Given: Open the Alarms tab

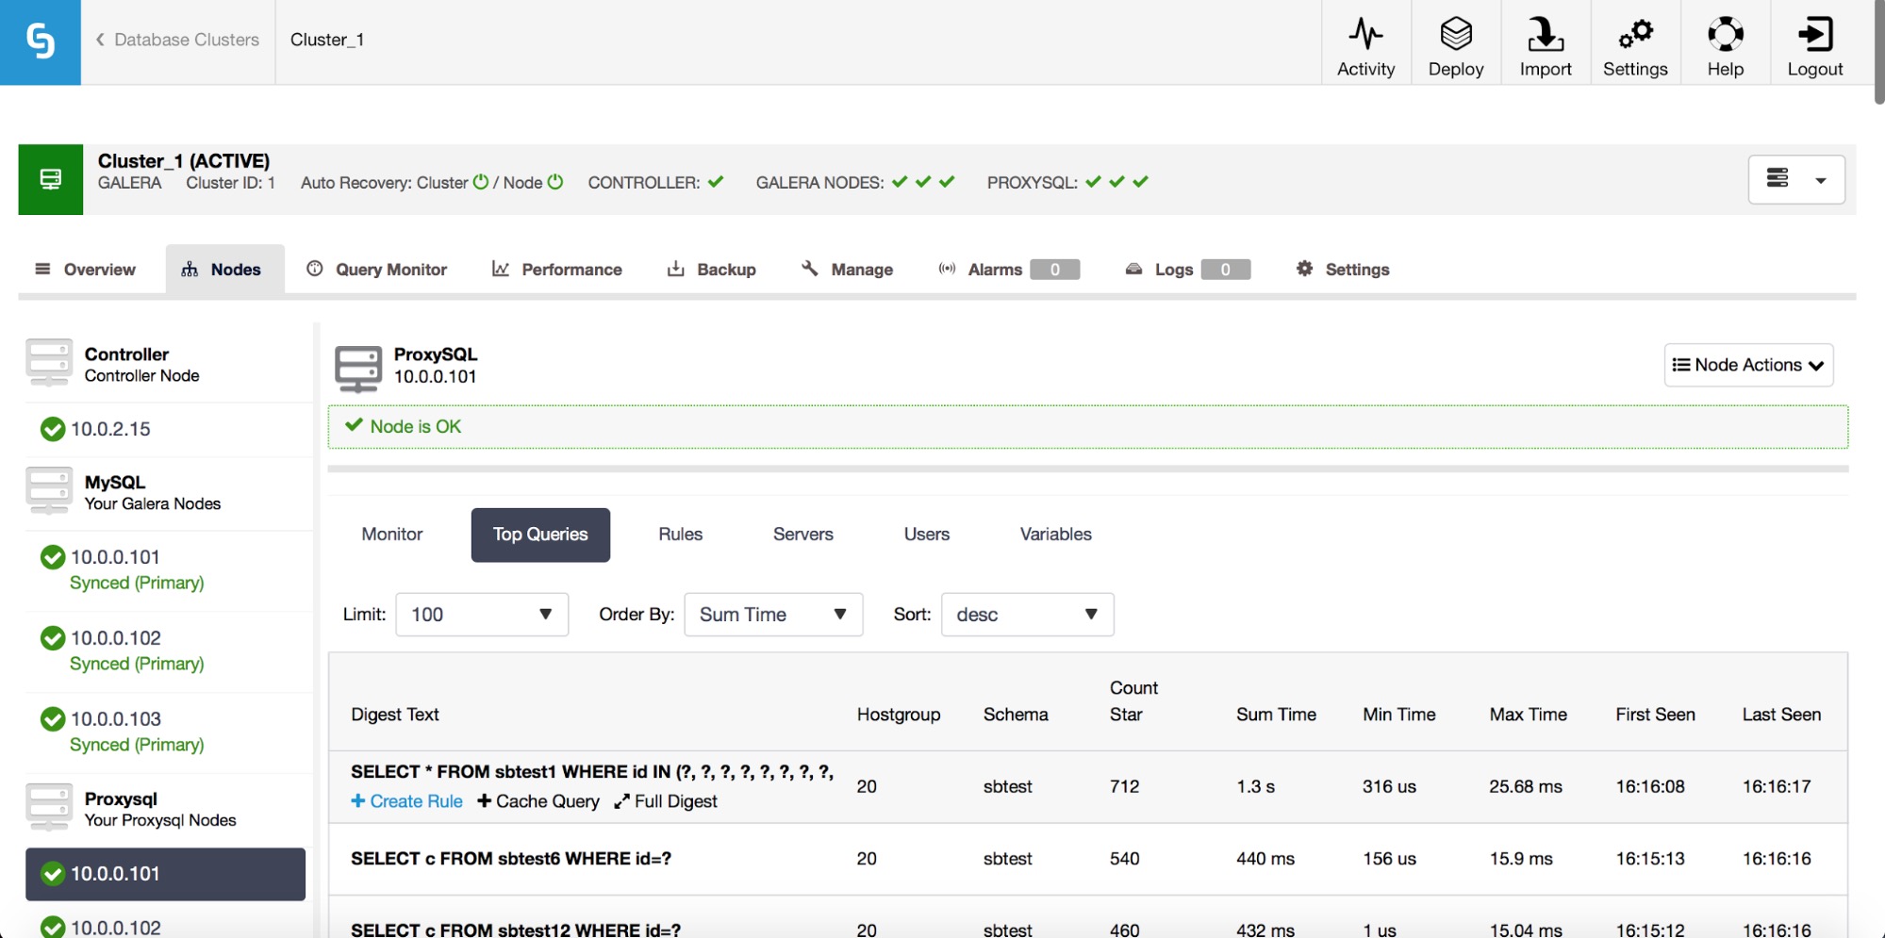Looking at the screenshot, I should [1008, 270].
